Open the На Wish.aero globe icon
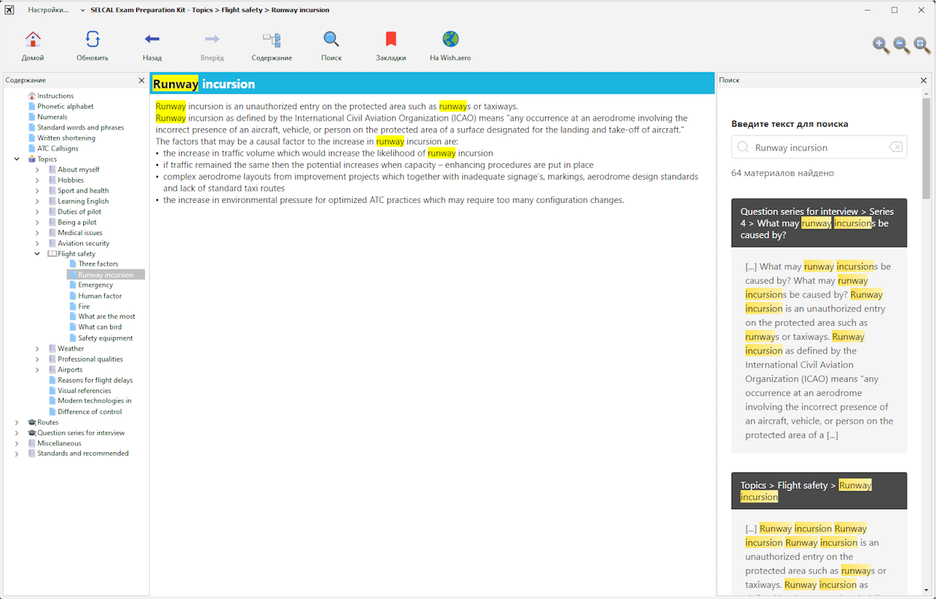This screenshot has height=599, width=936. 450,39
